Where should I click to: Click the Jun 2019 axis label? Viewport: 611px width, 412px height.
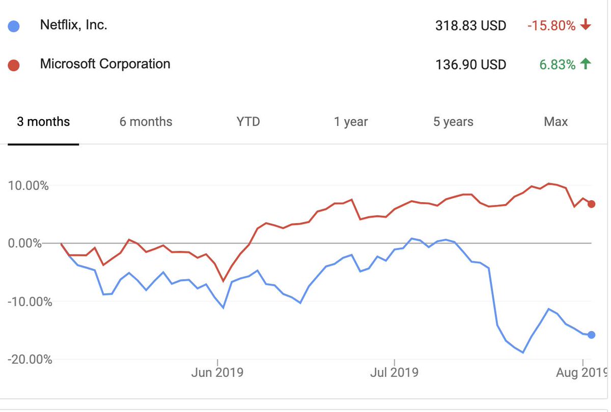click(217, 373)
